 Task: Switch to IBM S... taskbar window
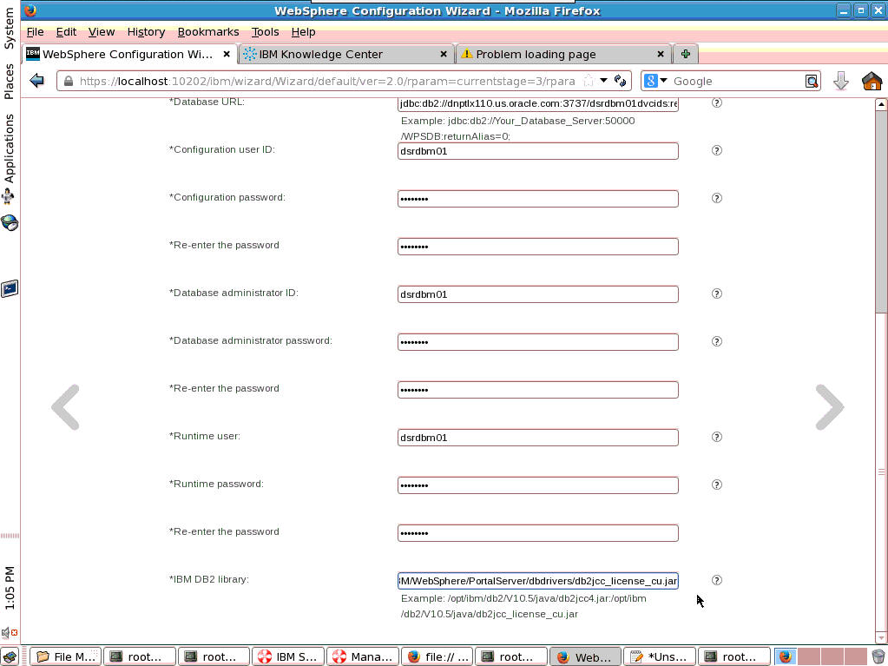pyautogui.click(x=289, y=656)
